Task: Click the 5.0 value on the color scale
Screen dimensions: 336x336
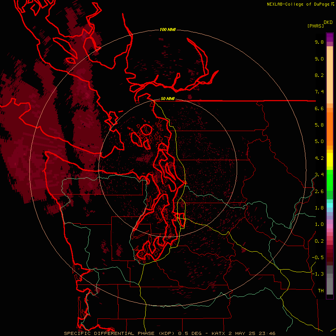Action: [319, 141]
